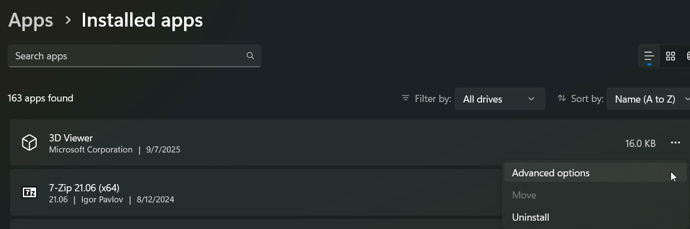
Task: Open the All drives filter dropdown
Action: [x=499, y=99]
